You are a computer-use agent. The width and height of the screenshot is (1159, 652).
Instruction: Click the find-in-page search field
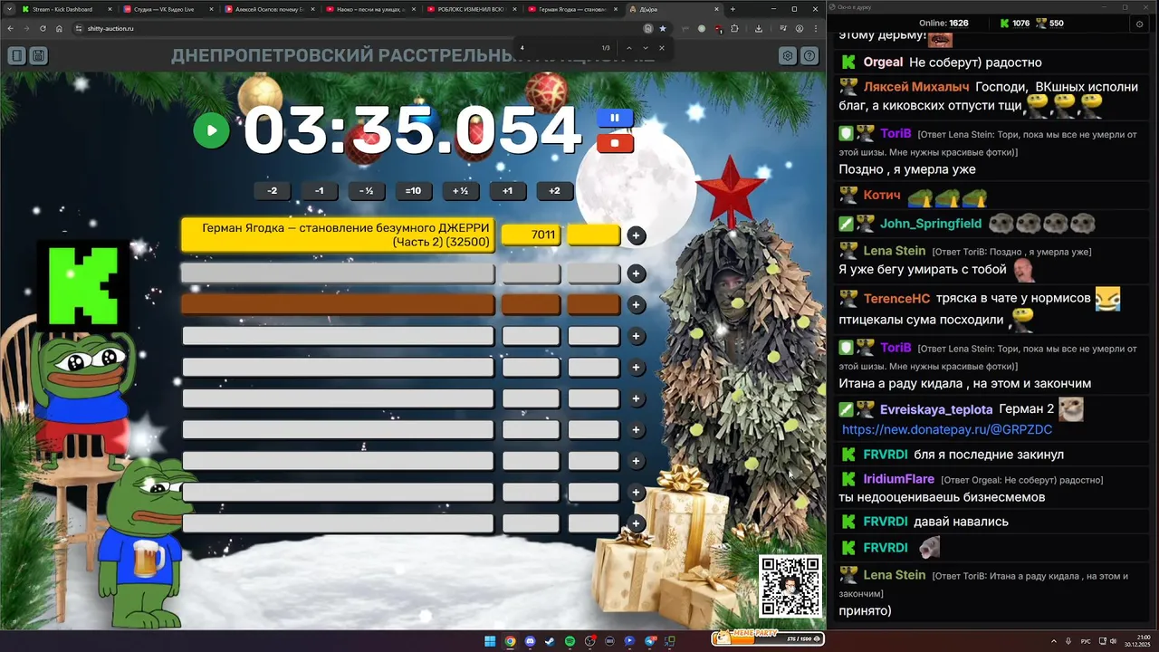pyautogui.click(x=557, y=48)
